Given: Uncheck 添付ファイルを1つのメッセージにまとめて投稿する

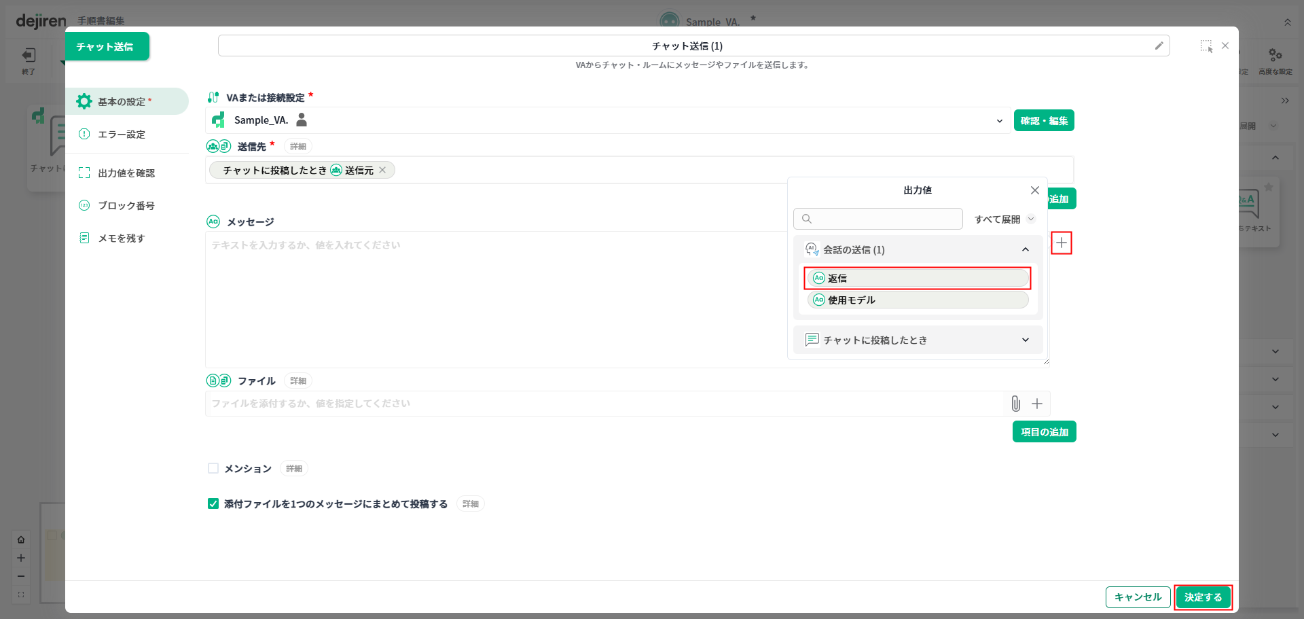Looking at the screenshot, I should point(213,503).
